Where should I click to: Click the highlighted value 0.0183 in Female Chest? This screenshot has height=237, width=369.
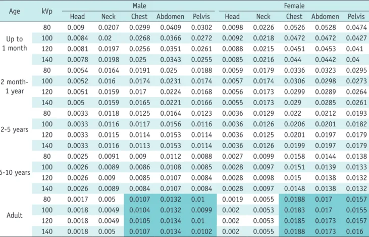pos(294,210)
